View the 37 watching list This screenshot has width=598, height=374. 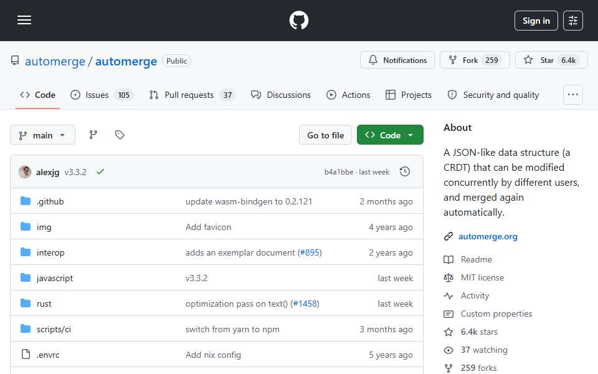484,350
